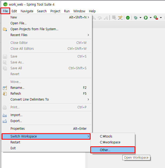Click the Rename... menu entry
The height and width of the screenshot is (168, 165).
(x=47, y=88)
